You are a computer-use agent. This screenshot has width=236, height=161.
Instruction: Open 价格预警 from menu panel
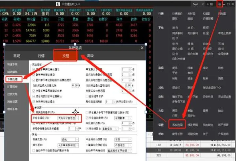coord(208,19)
